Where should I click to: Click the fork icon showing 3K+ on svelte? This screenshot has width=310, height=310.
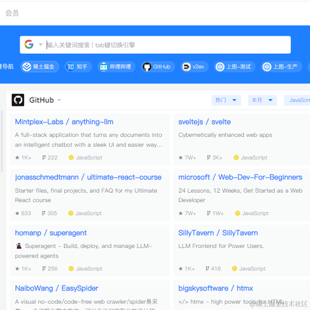pyautogui.click(x=209, y=158)
